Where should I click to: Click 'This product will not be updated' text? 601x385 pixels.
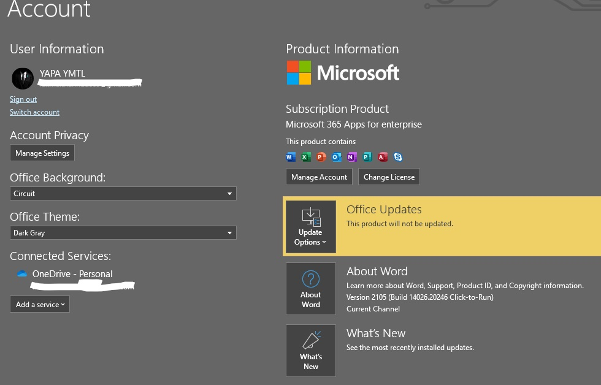click(x=400, y=224)
